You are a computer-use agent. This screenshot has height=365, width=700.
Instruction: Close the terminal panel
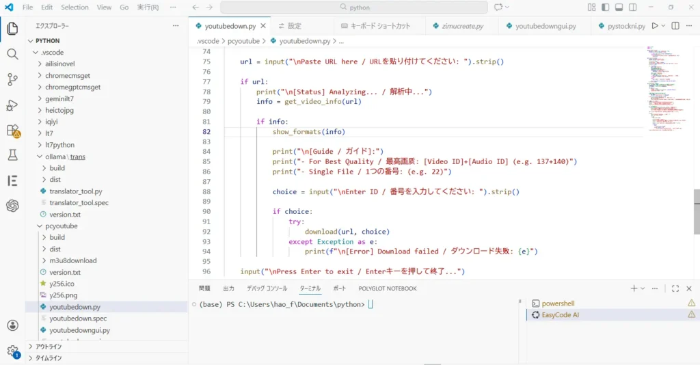click(x=689, y=288)
